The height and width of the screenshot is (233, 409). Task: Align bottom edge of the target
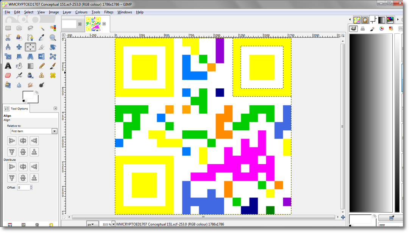coord(34,152)
